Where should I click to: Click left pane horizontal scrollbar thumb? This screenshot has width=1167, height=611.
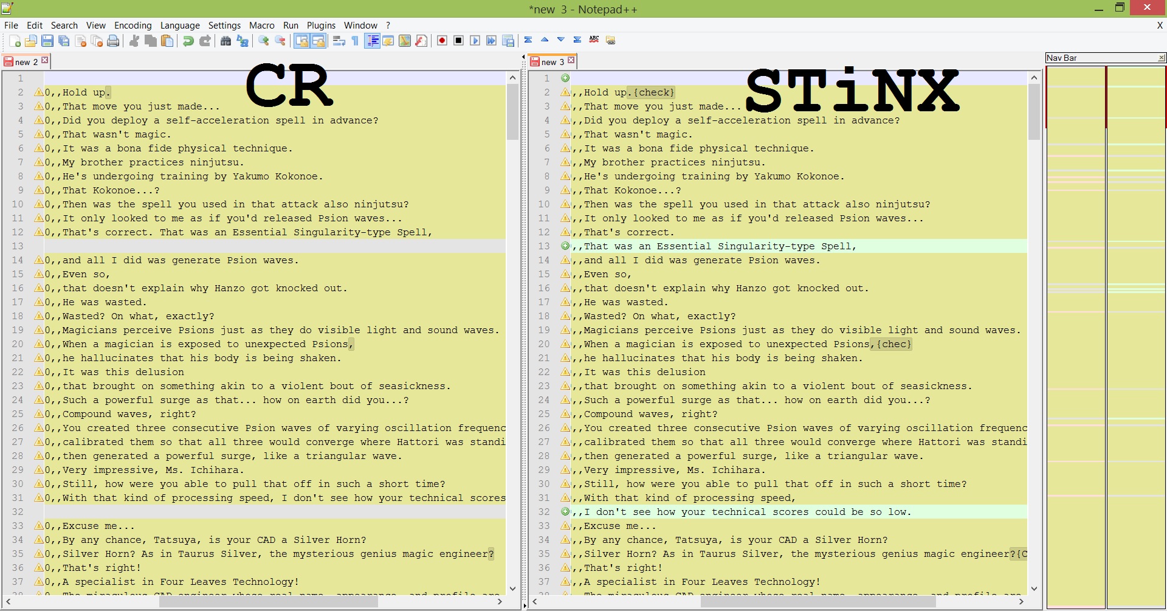point(268,601)
